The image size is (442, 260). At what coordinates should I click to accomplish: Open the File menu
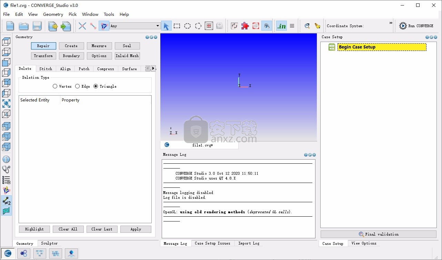[x=6, y=14]
